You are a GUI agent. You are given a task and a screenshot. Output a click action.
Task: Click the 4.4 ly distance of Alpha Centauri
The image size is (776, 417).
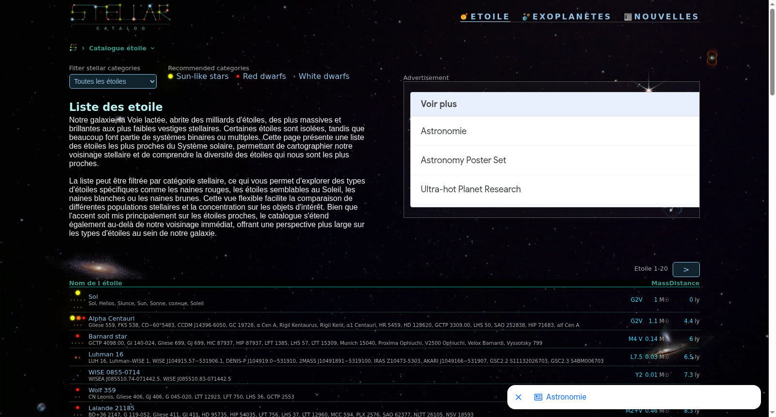point(692,321)
